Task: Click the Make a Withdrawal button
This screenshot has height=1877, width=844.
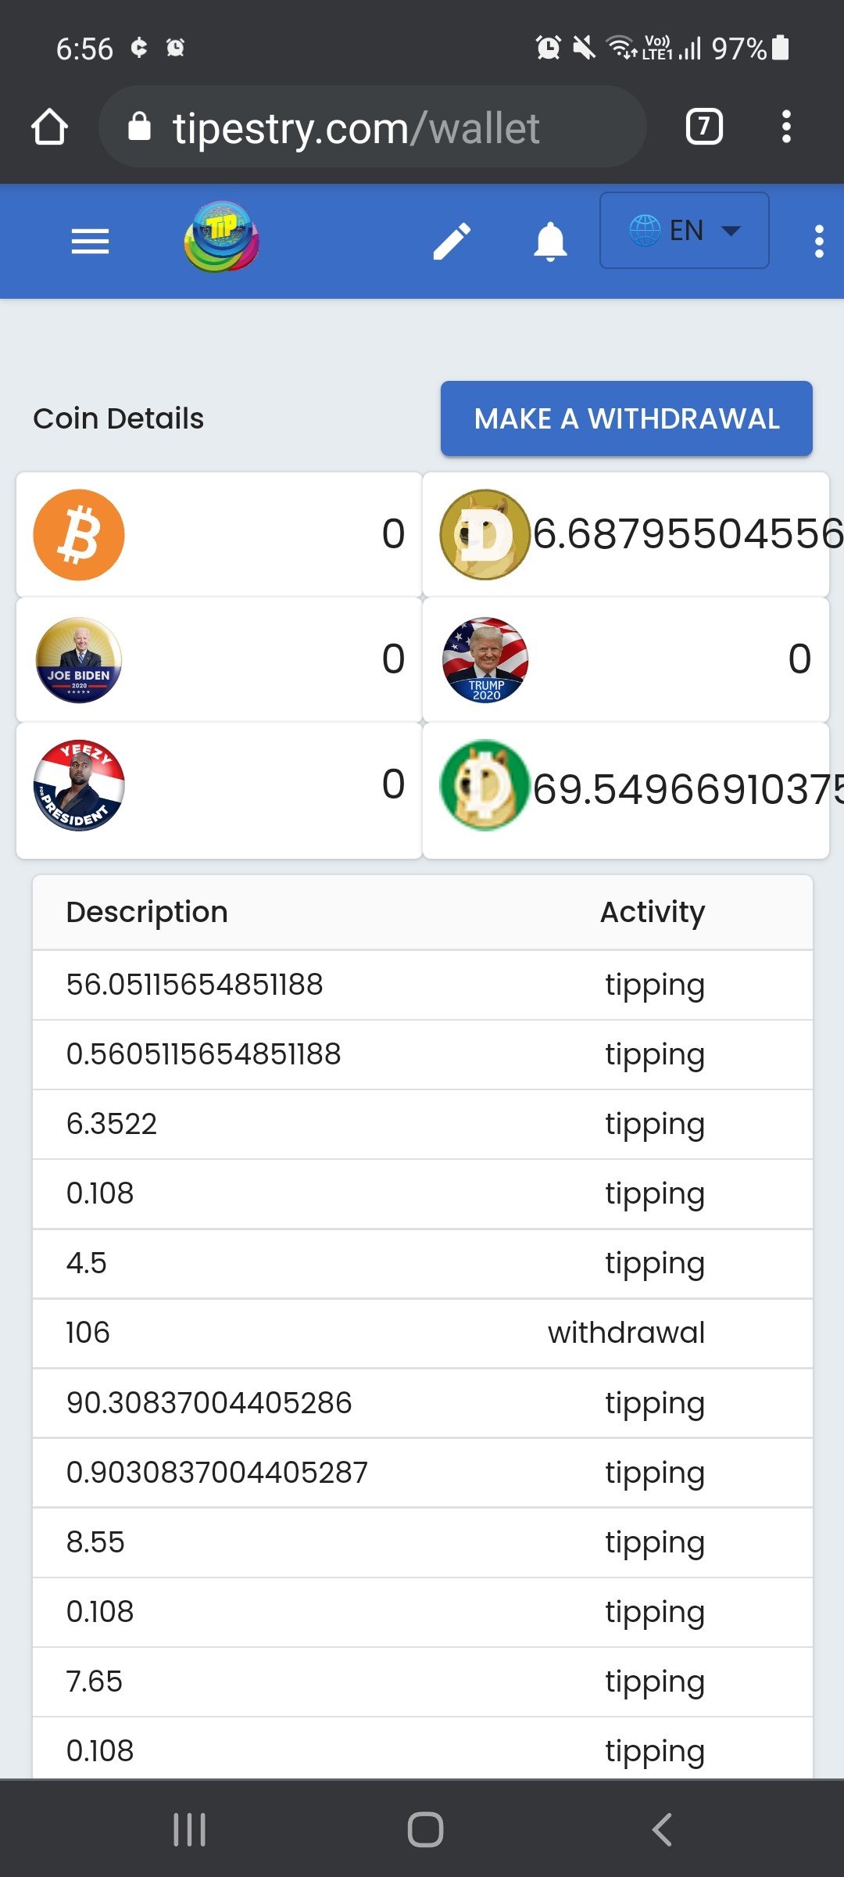Action: (x=627, y=418)
